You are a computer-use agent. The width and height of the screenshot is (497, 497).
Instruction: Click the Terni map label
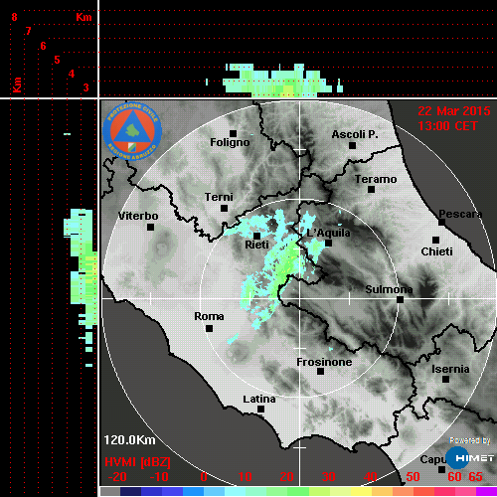[x=219, y=197]
